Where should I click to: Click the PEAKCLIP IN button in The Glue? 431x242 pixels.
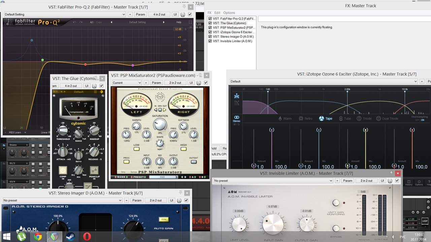tap(94, 170)
